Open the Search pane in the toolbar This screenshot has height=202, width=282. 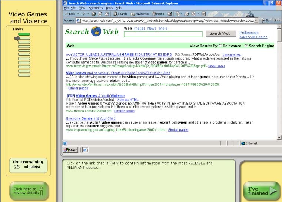click(x=120, y=14)
